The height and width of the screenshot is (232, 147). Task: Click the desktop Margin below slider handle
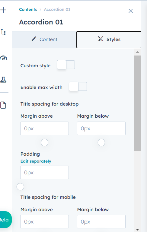(101, 143)
